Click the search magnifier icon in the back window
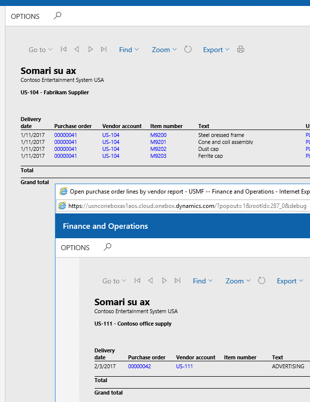The height and width of the screenshot is (402, 310). click(x=57, y=16)
